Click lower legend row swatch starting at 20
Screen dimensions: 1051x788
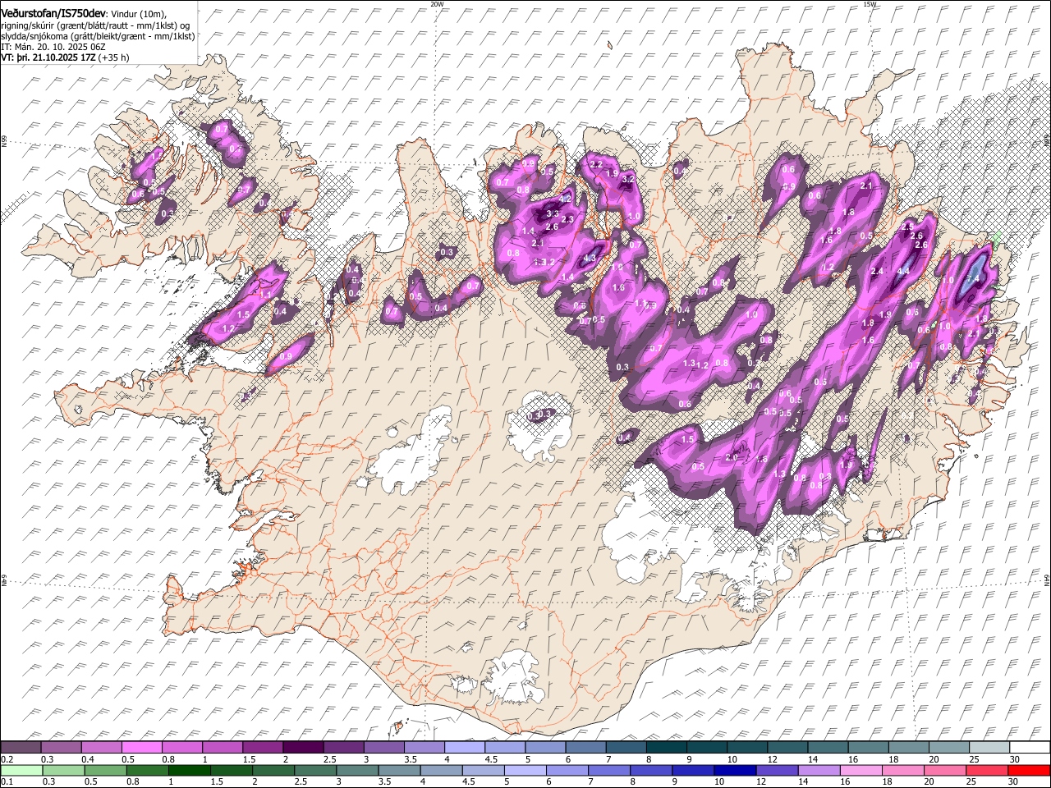[x=944, y=770]
